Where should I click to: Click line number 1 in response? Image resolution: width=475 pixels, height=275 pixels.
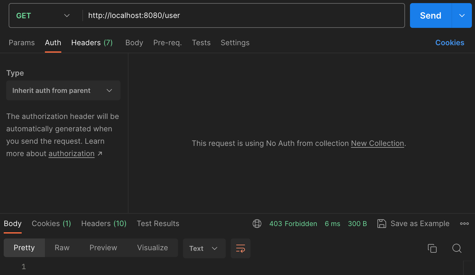(x=24, y=267)
